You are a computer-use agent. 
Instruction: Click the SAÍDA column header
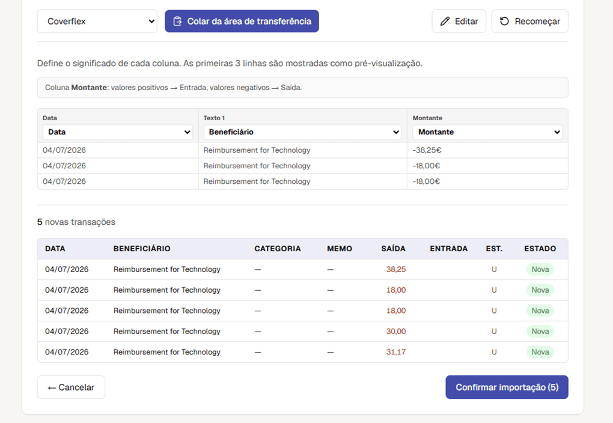(393, 249)
